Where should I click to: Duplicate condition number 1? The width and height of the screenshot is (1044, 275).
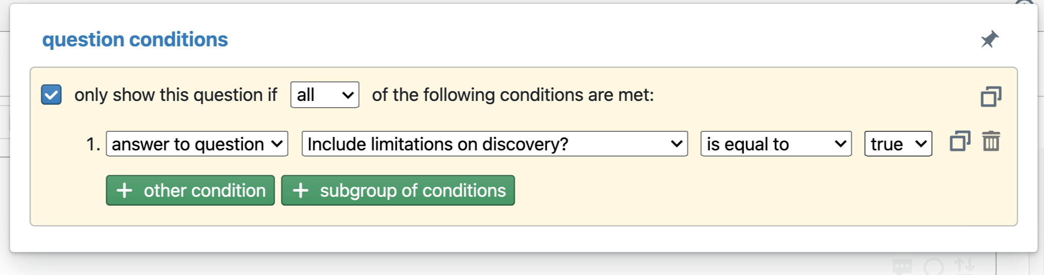(x=959, y=141)
